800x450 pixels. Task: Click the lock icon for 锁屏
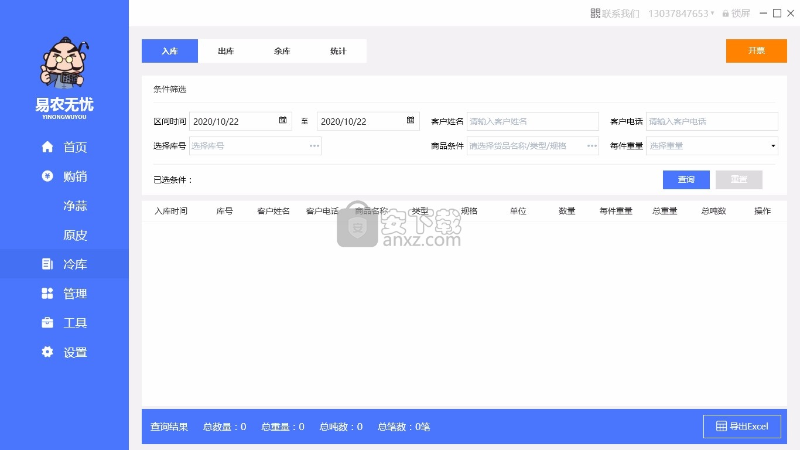point(726,13)
